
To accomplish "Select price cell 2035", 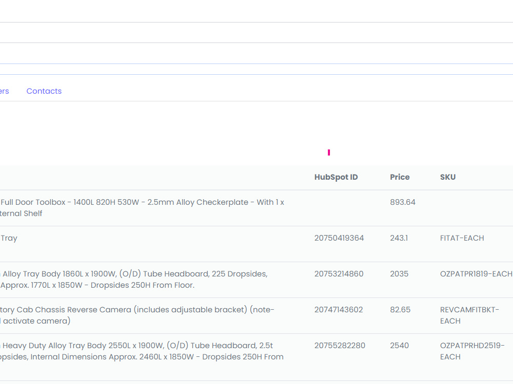I will pos(399,274).
